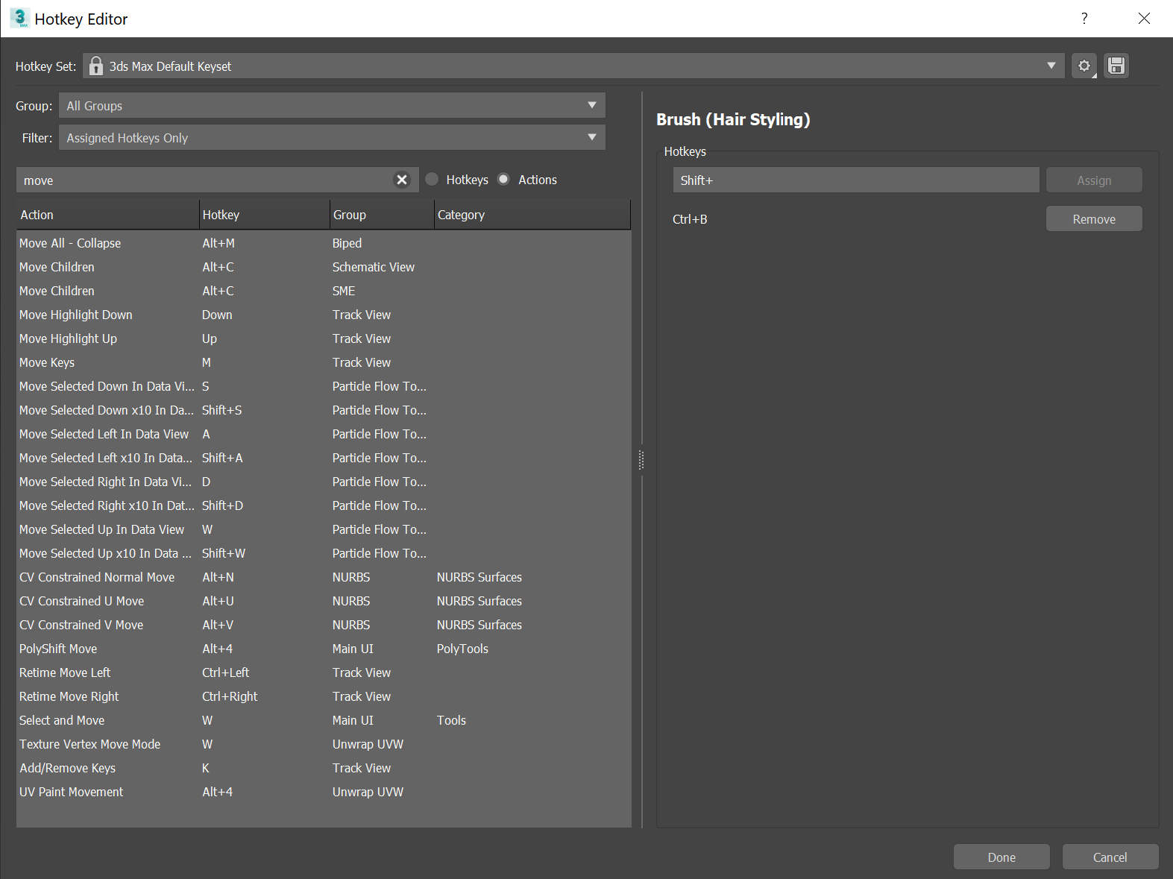This screenshot has width=1173, height=879.
Task: Open hotkey set settings gear icon
Action: pos(1084,66)
